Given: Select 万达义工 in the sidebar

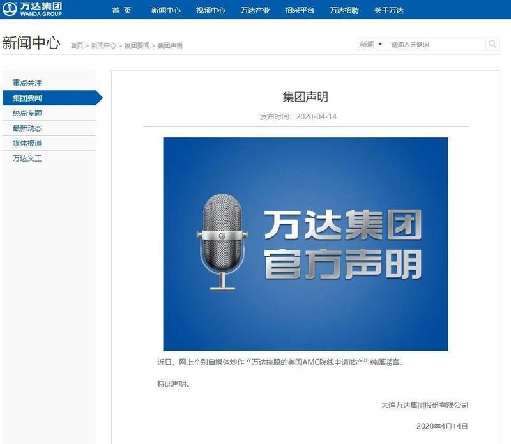Looking at the screenshot, I should tap(49, 158).
